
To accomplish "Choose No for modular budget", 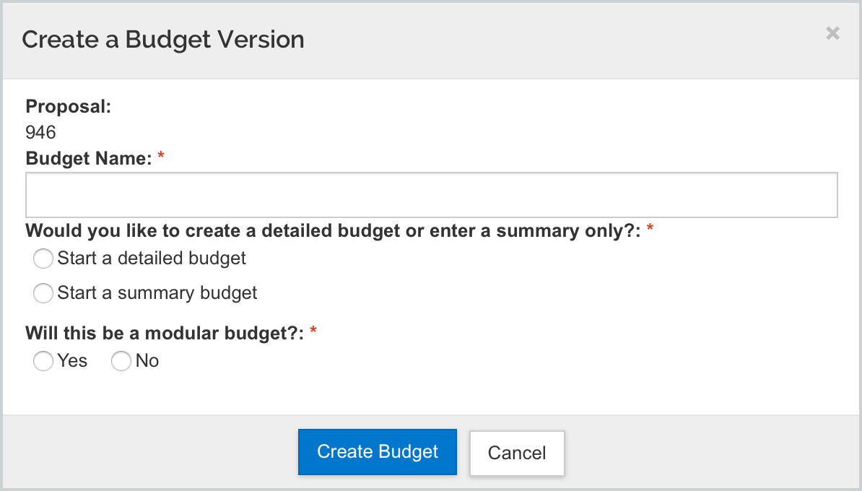I will (121, 361).
